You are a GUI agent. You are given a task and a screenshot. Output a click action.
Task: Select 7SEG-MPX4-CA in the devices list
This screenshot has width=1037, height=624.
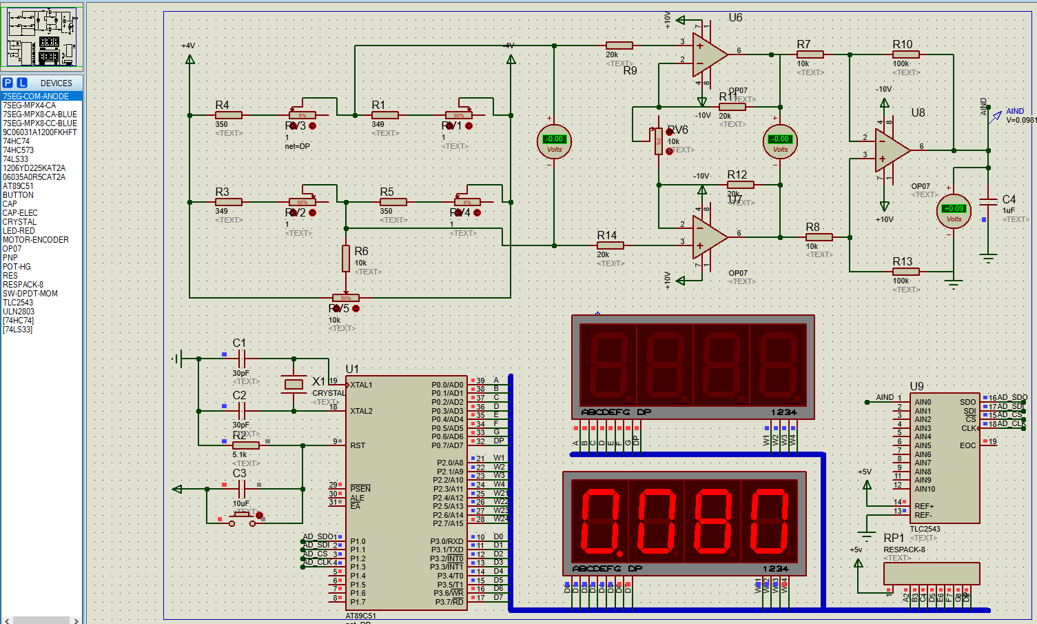tap(41, 105)
